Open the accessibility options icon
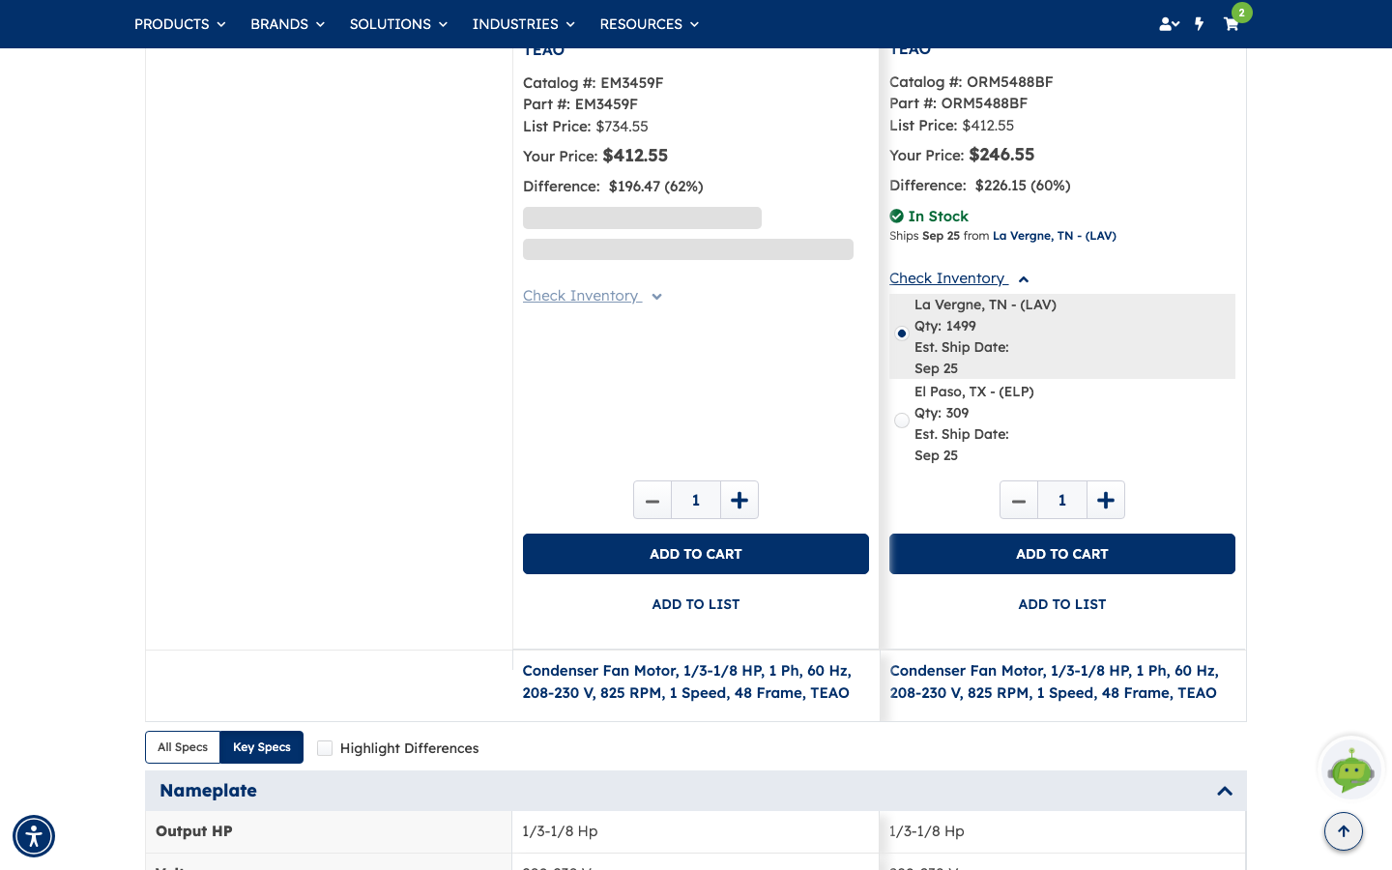 point(34,836)
